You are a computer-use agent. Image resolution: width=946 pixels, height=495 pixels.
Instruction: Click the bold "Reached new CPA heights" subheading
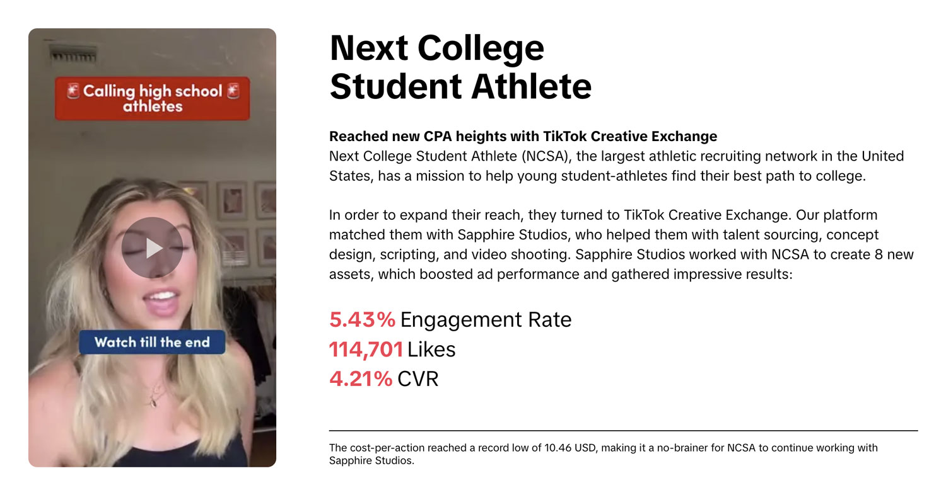click(x=523, y=136)
